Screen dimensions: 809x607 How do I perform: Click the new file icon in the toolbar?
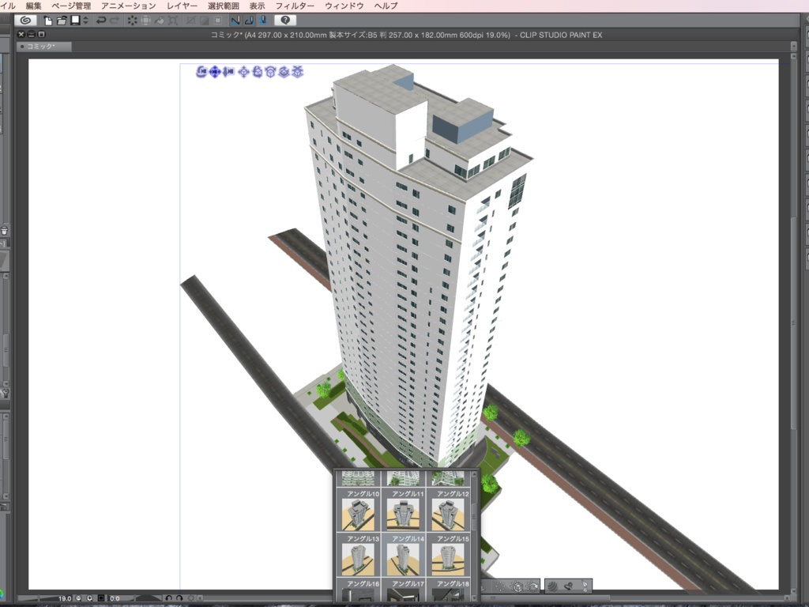pyautogui.click(x=49, y=20)
